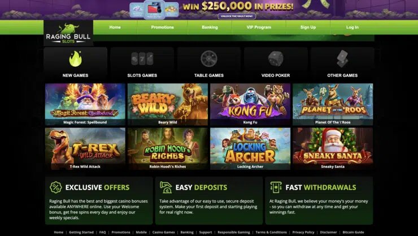Open the Responsible Gaming footer link
This screenshot has height=236, width=418.
(x=234, y=232)
